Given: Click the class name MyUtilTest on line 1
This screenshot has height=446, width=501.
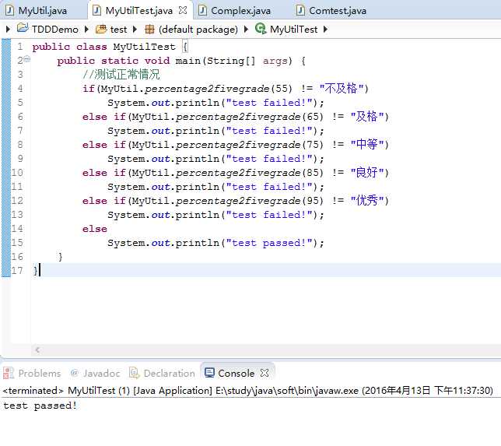Looking at the screenshot, I should (x=144, y=47).
